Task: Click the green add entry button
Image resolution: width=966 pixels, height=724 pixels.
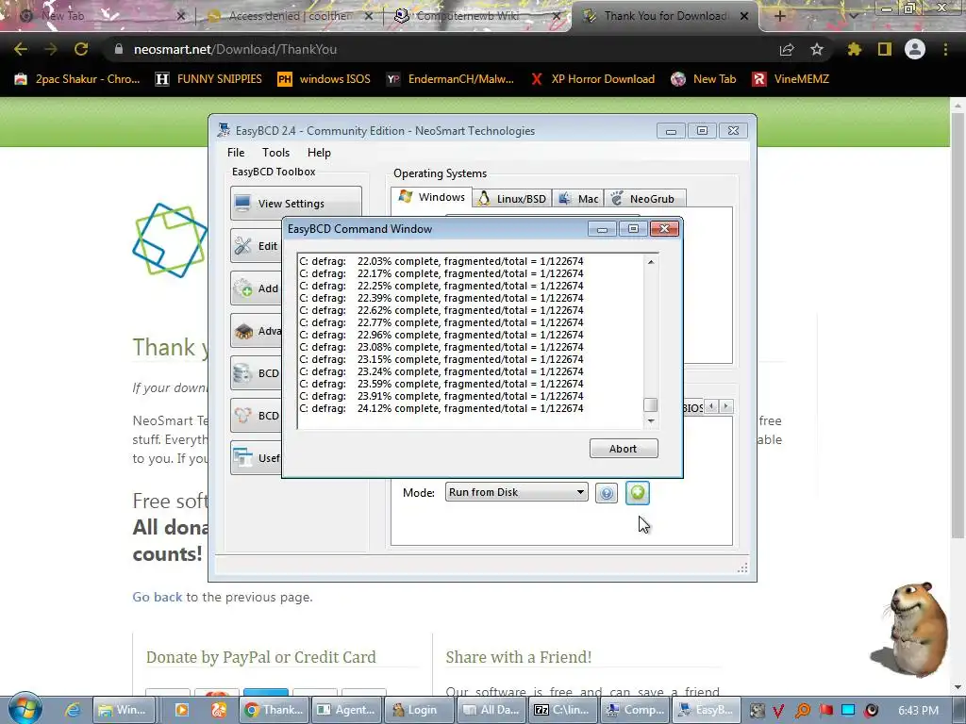Action: click(637, 492)
